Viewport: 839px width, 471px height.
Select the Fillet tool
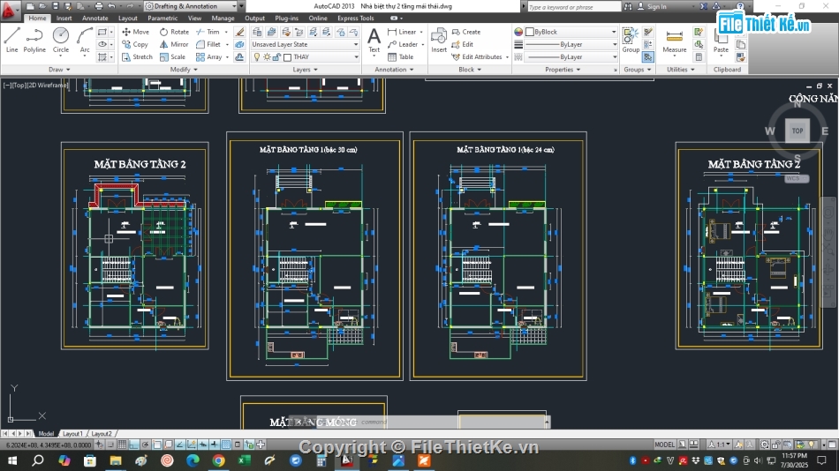[x=208, y=44]
